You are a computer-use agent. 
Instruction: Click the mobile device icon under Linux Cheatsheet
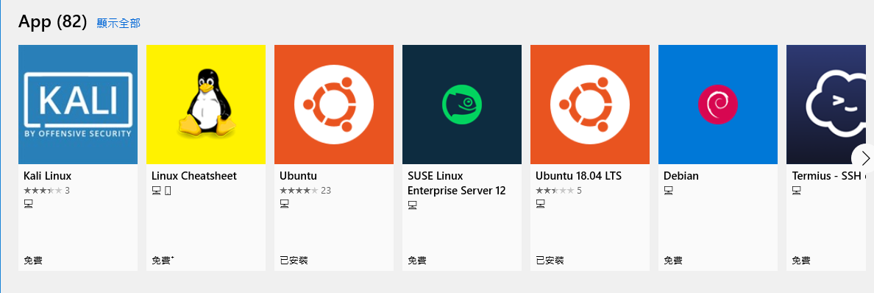point(168,191)
